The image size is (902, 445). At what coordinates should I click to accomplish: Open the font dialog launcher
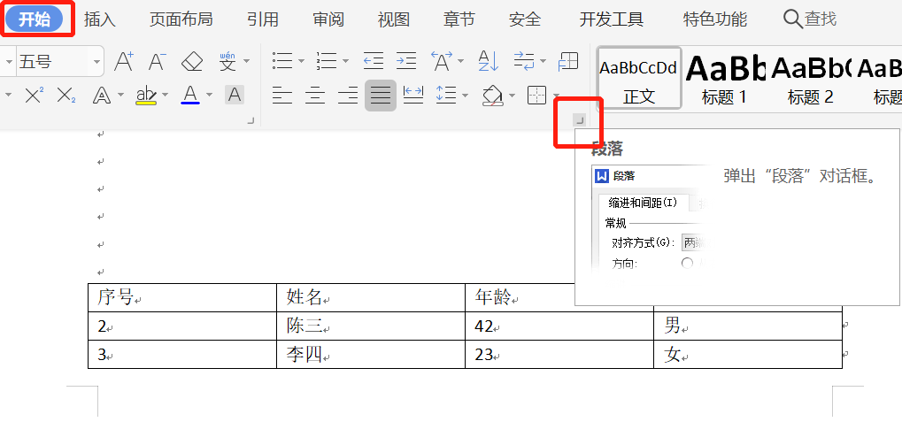tap(251, 120)
